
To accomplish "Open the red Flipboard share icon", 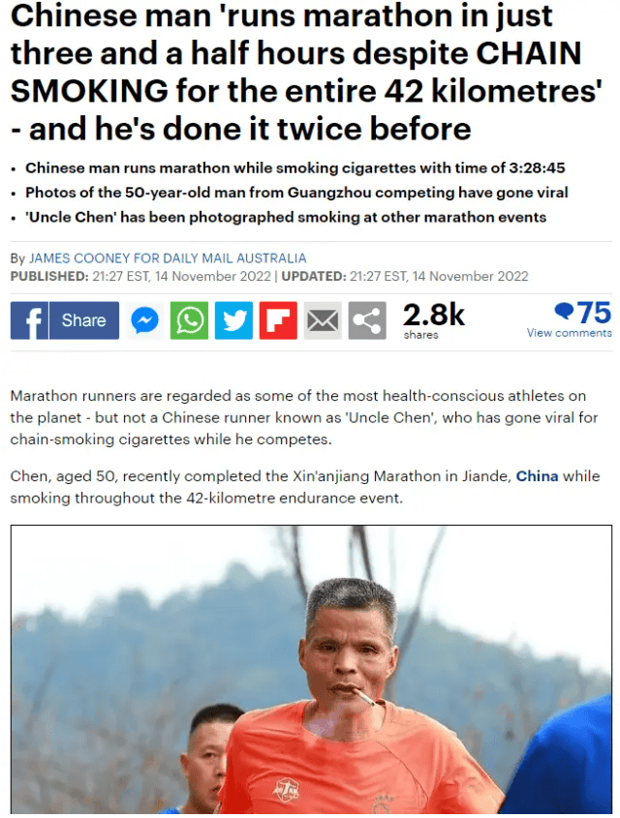I will click(278, 320).
